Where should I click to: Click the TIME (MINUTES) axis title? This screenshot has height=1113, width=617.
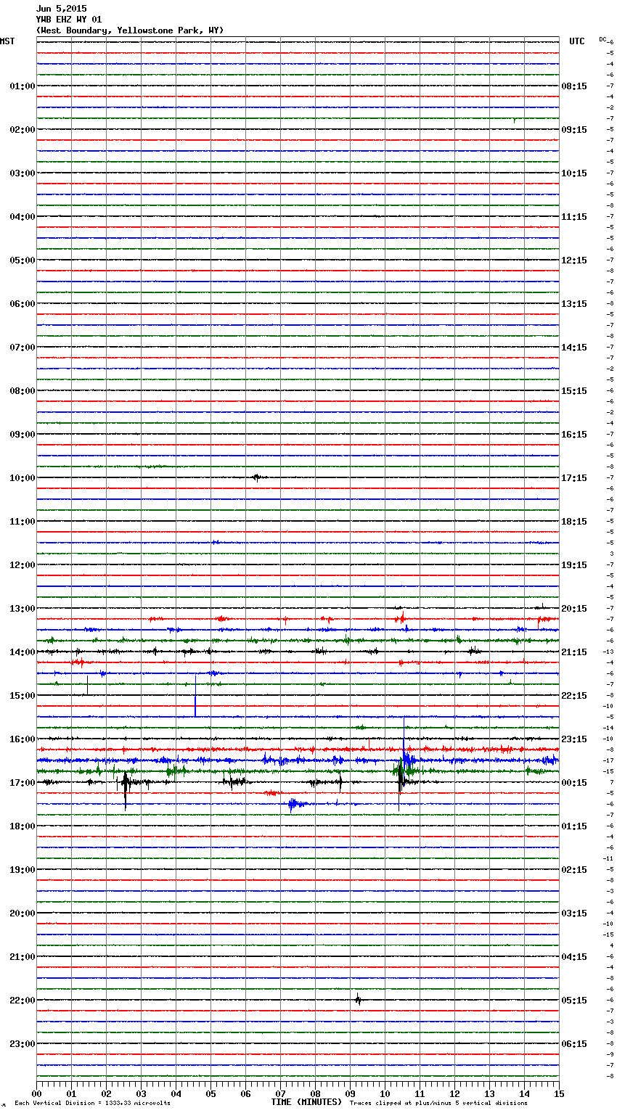click(306, 1102)
